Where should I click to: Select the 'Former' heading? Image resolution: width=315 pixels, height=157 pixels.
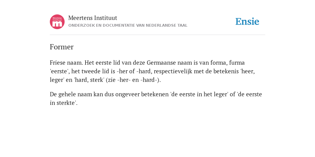[62, 47]
